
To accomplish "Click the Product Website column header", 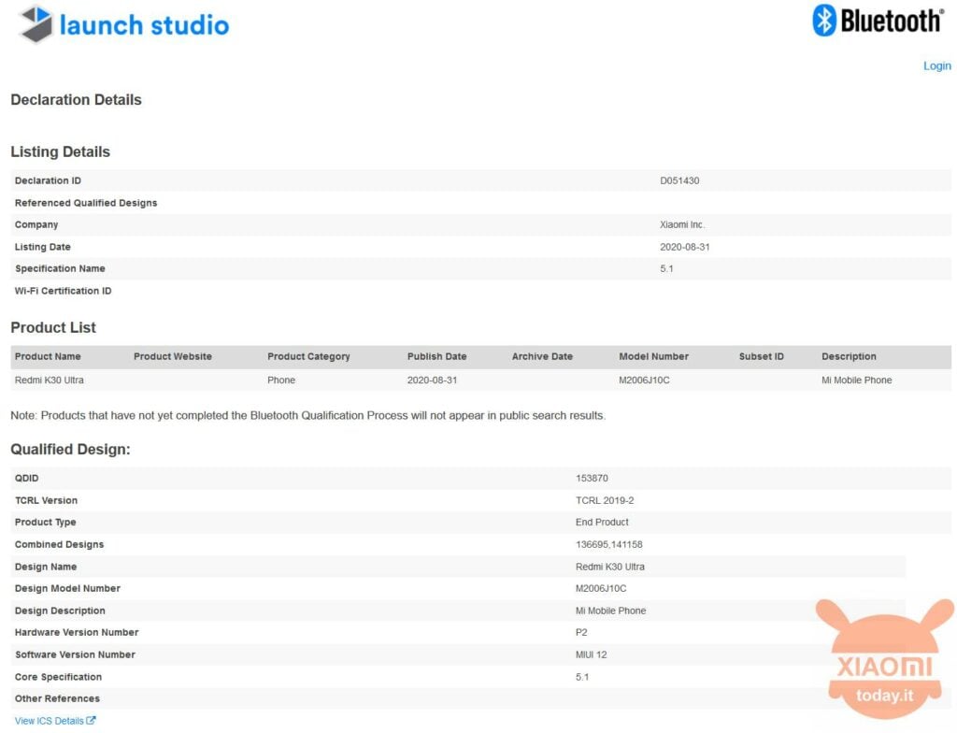I will click(x=173, y=357).
